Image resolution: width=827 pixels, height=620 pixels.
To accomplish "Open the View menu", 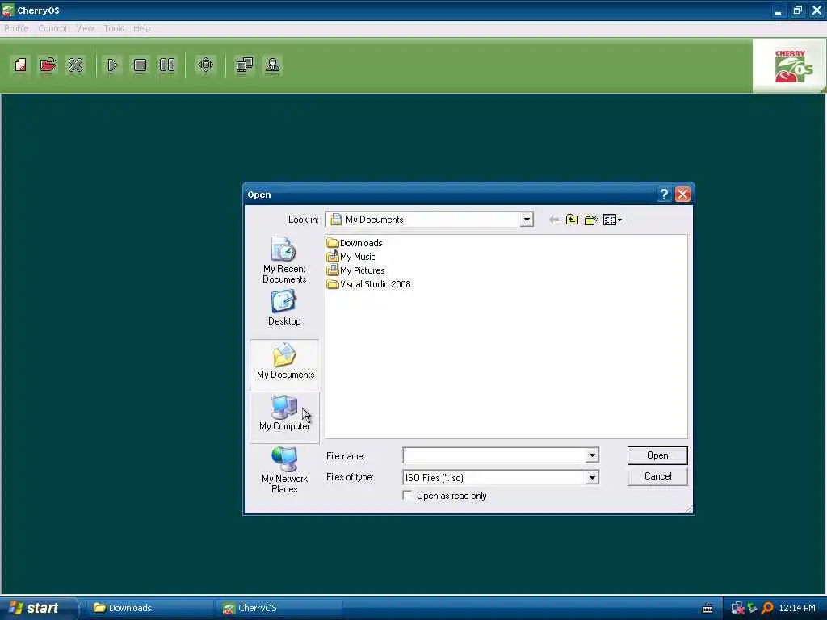I will click(85, 28).
